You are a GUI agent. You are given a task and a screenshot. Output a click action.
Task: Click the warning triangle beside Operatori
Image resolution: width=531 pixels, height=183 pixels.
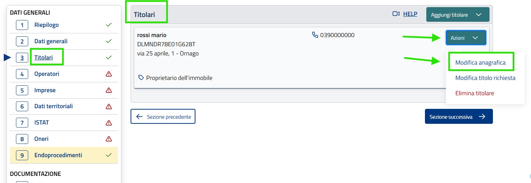point(109,74)
